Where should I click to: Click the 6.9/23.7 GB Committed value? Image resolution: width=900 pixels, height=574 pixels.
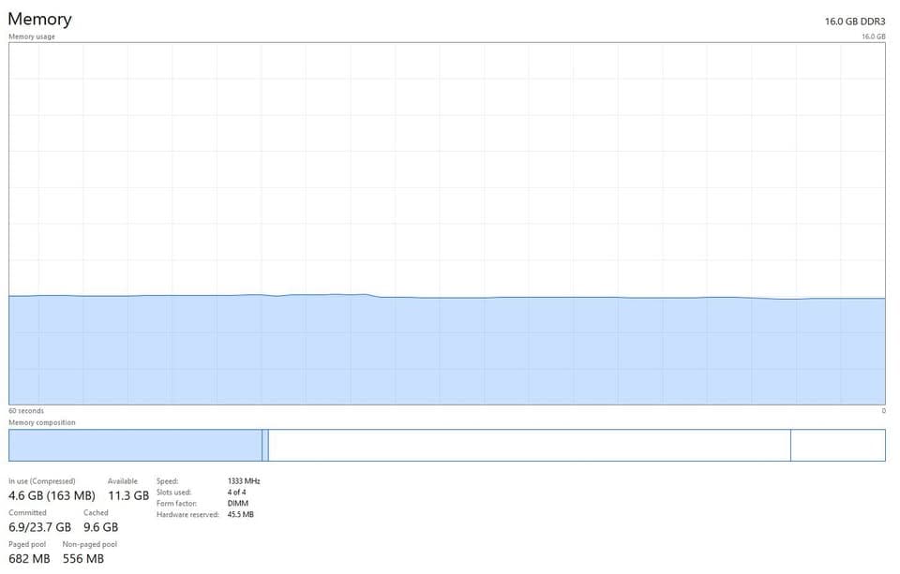click(40, 527)
